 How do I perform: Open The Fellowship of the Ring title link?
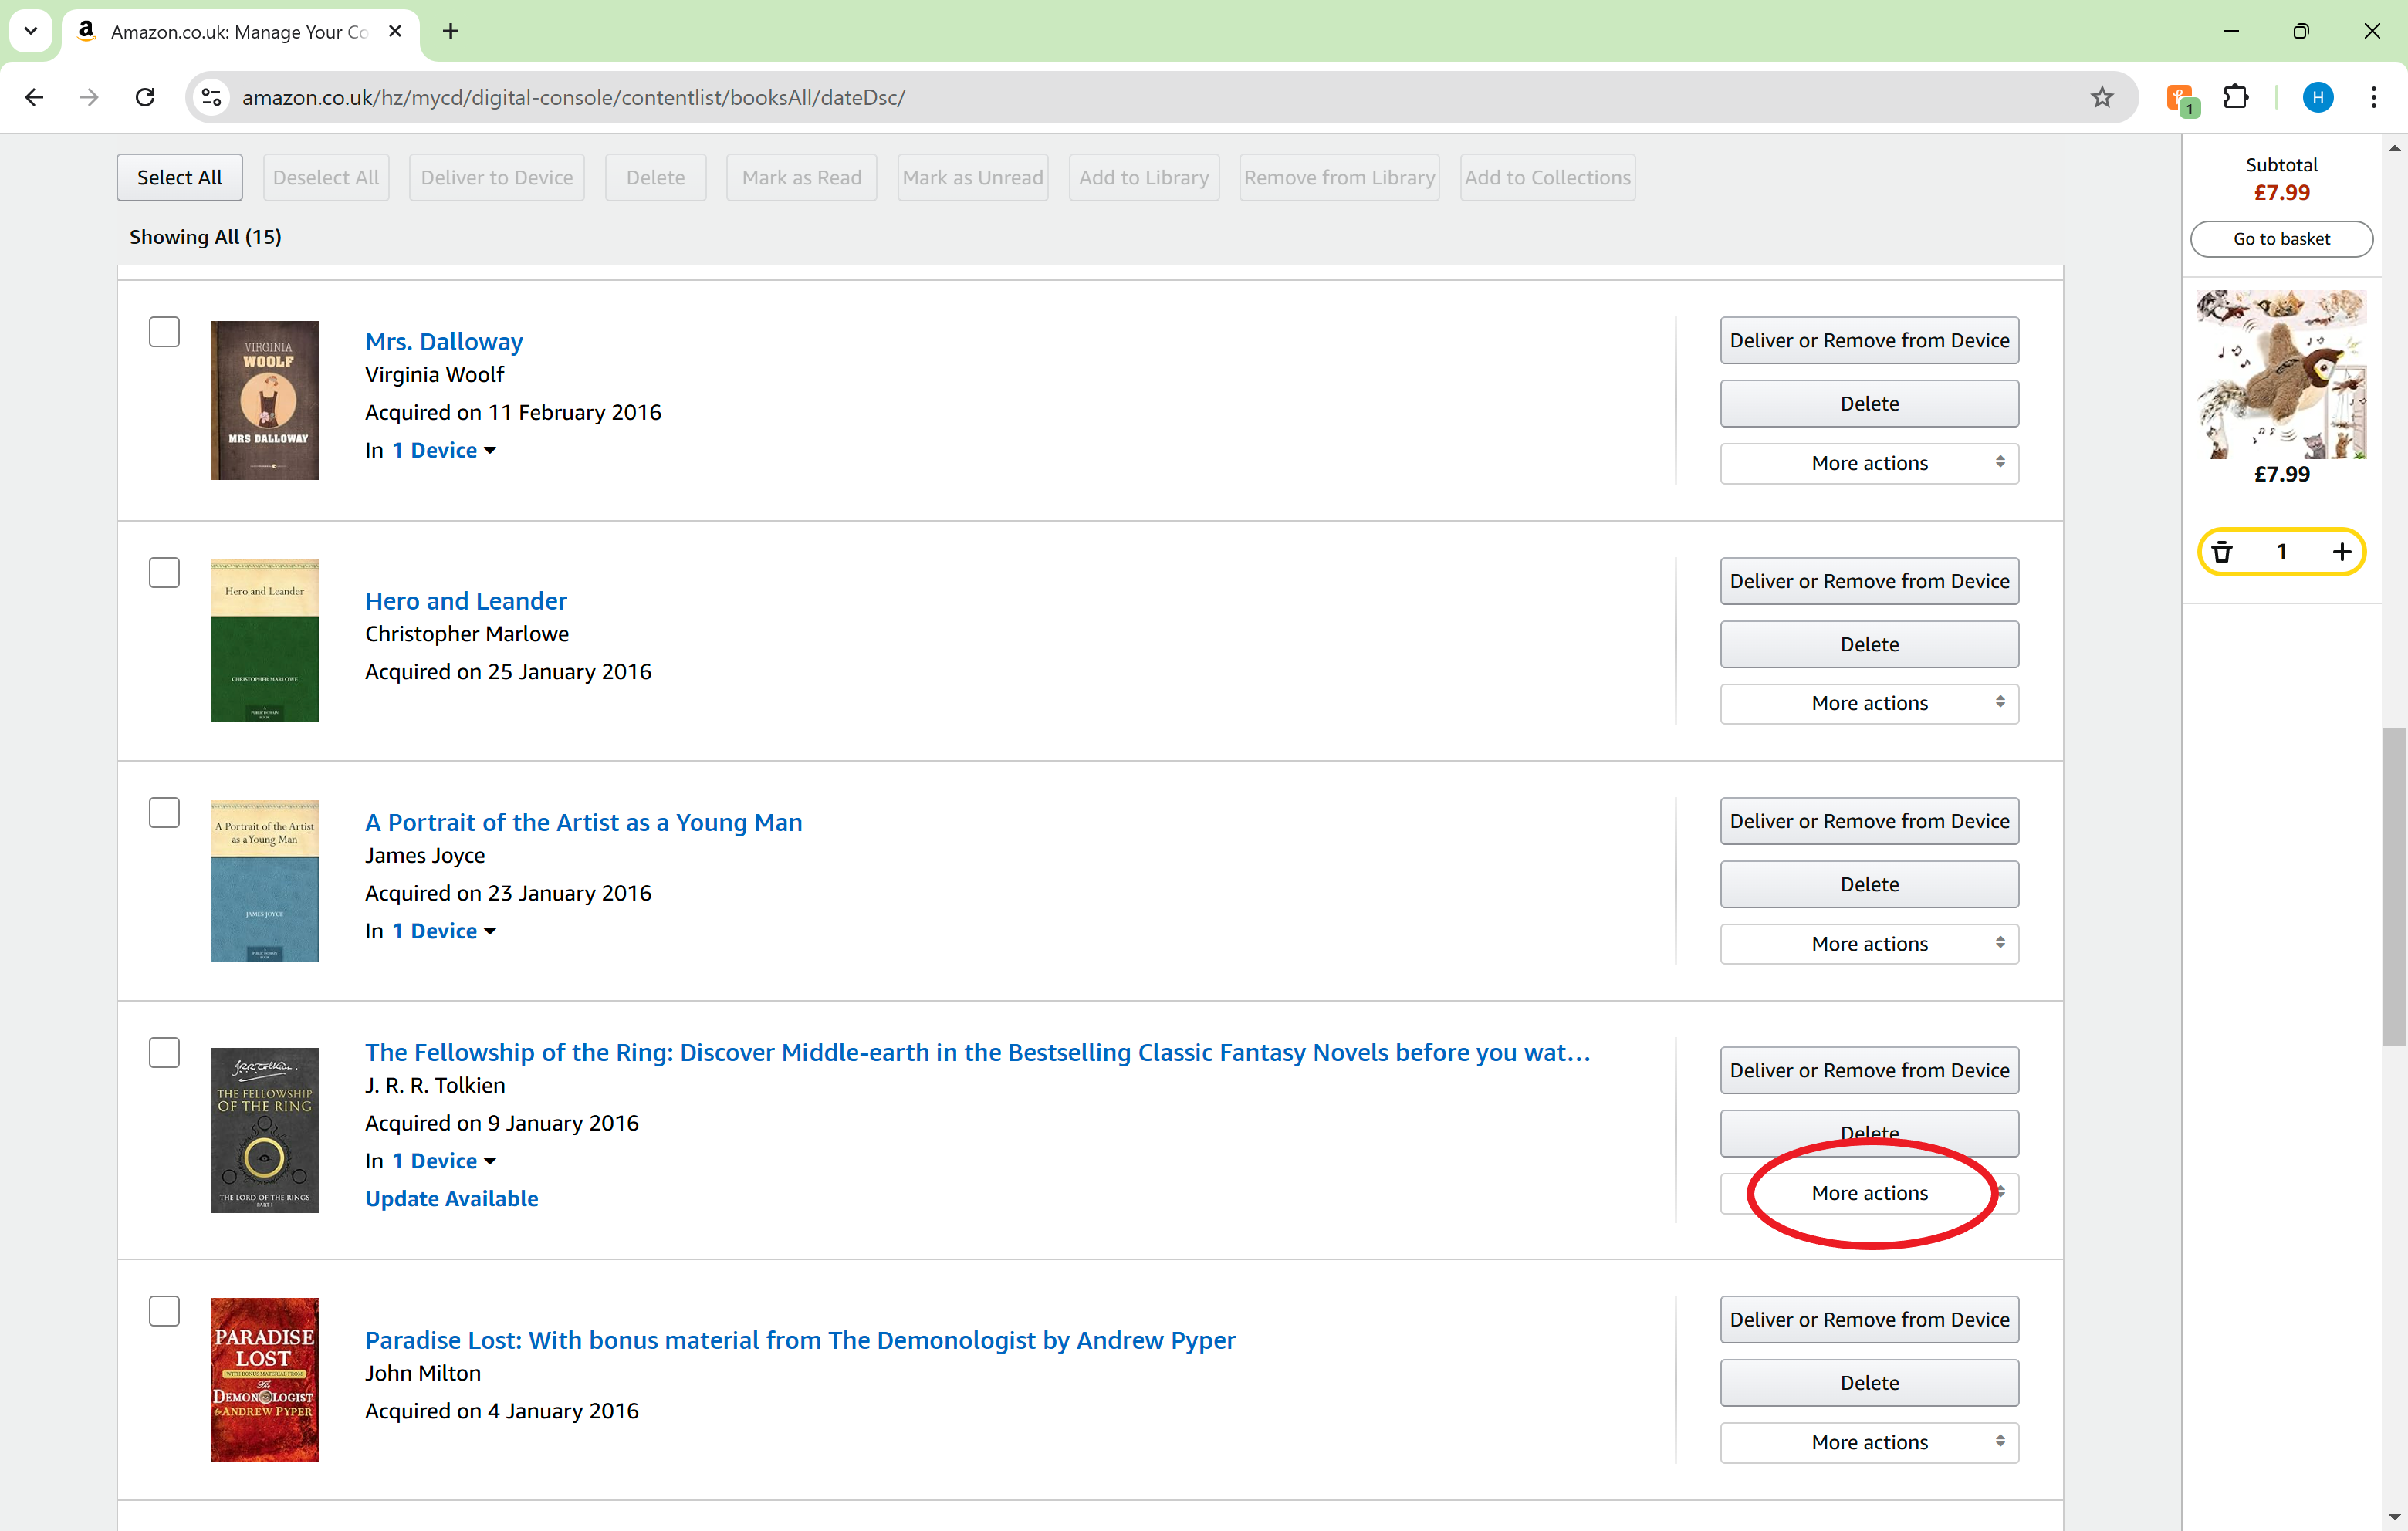[977, 1052]
